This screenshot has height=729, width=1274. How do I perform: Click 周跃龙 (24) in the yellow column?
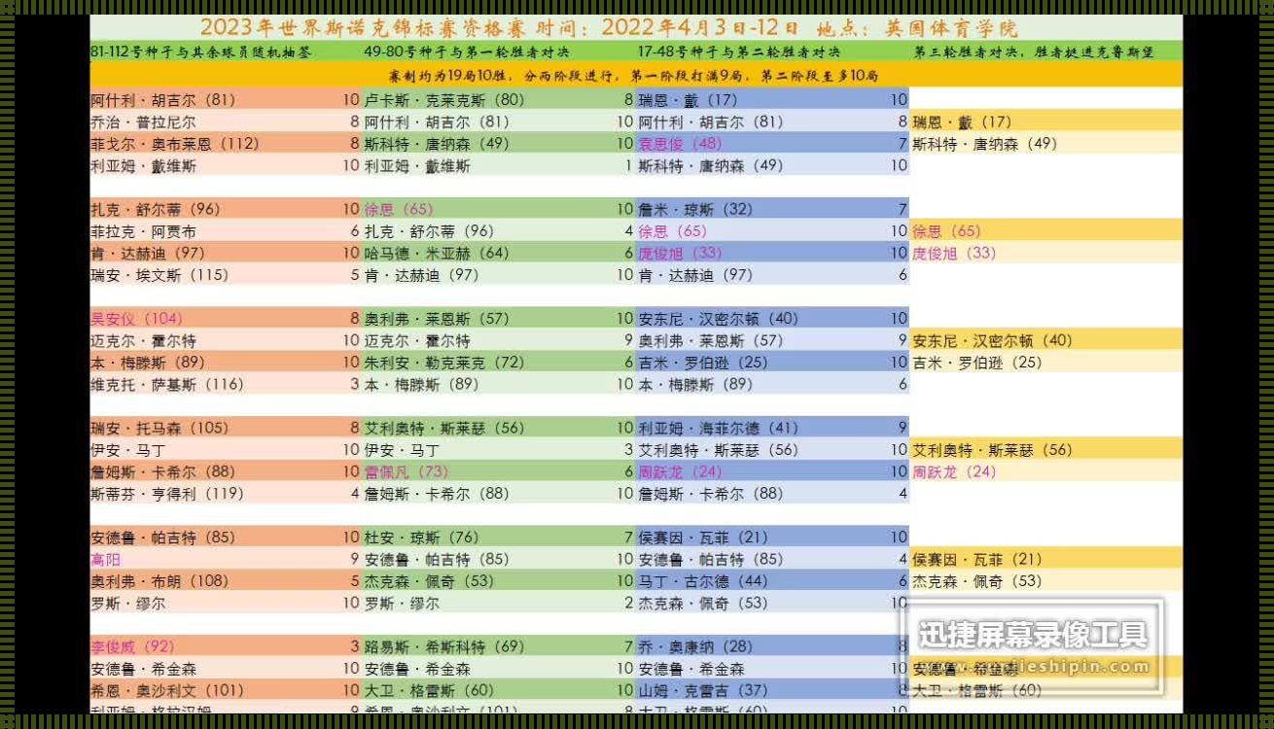pyautogui.click(x=955, y=472)
